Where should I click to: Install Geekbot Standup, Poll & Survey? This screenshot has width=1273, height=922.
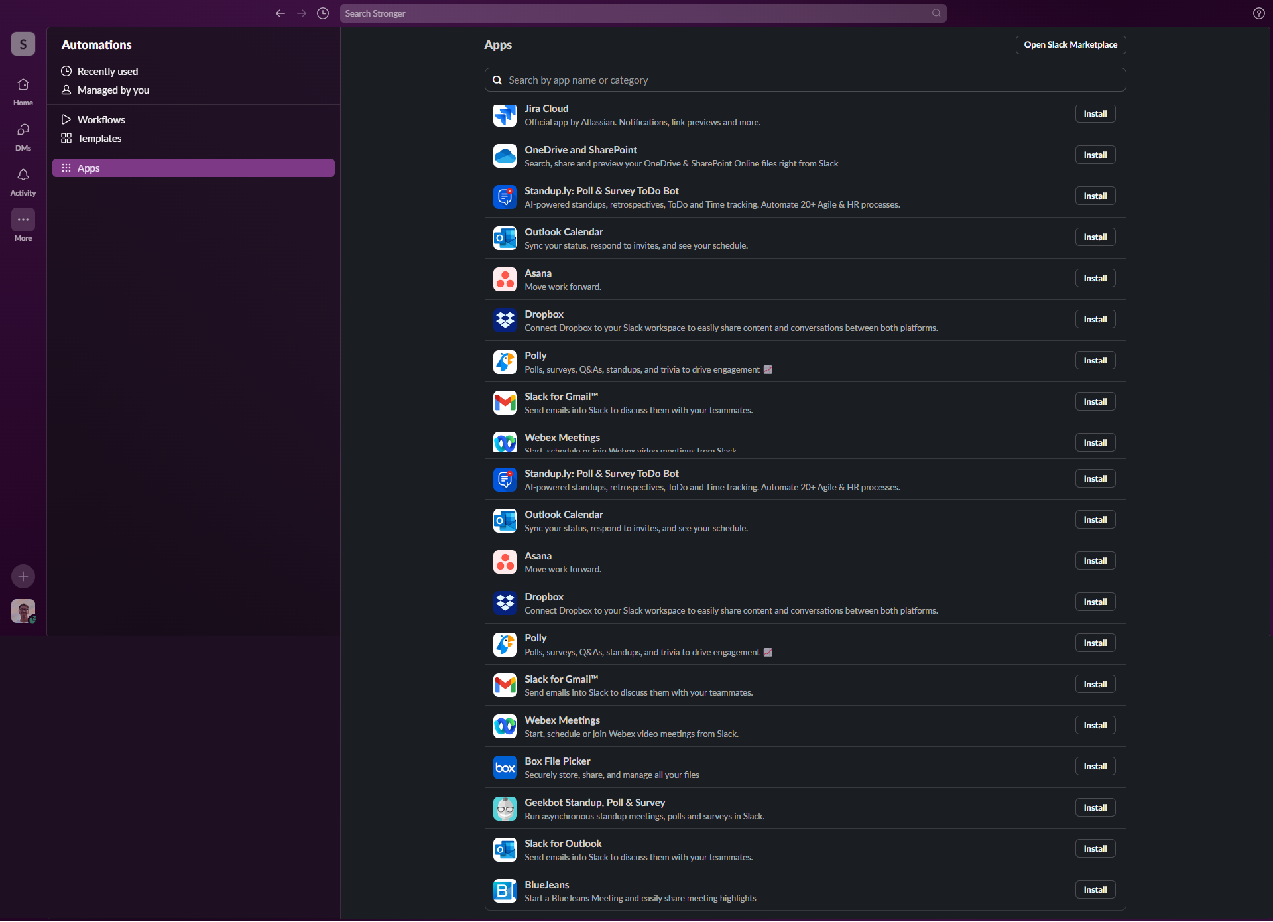pos(1095,807)
